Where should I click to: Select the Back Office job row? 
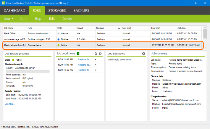[102, 33]
